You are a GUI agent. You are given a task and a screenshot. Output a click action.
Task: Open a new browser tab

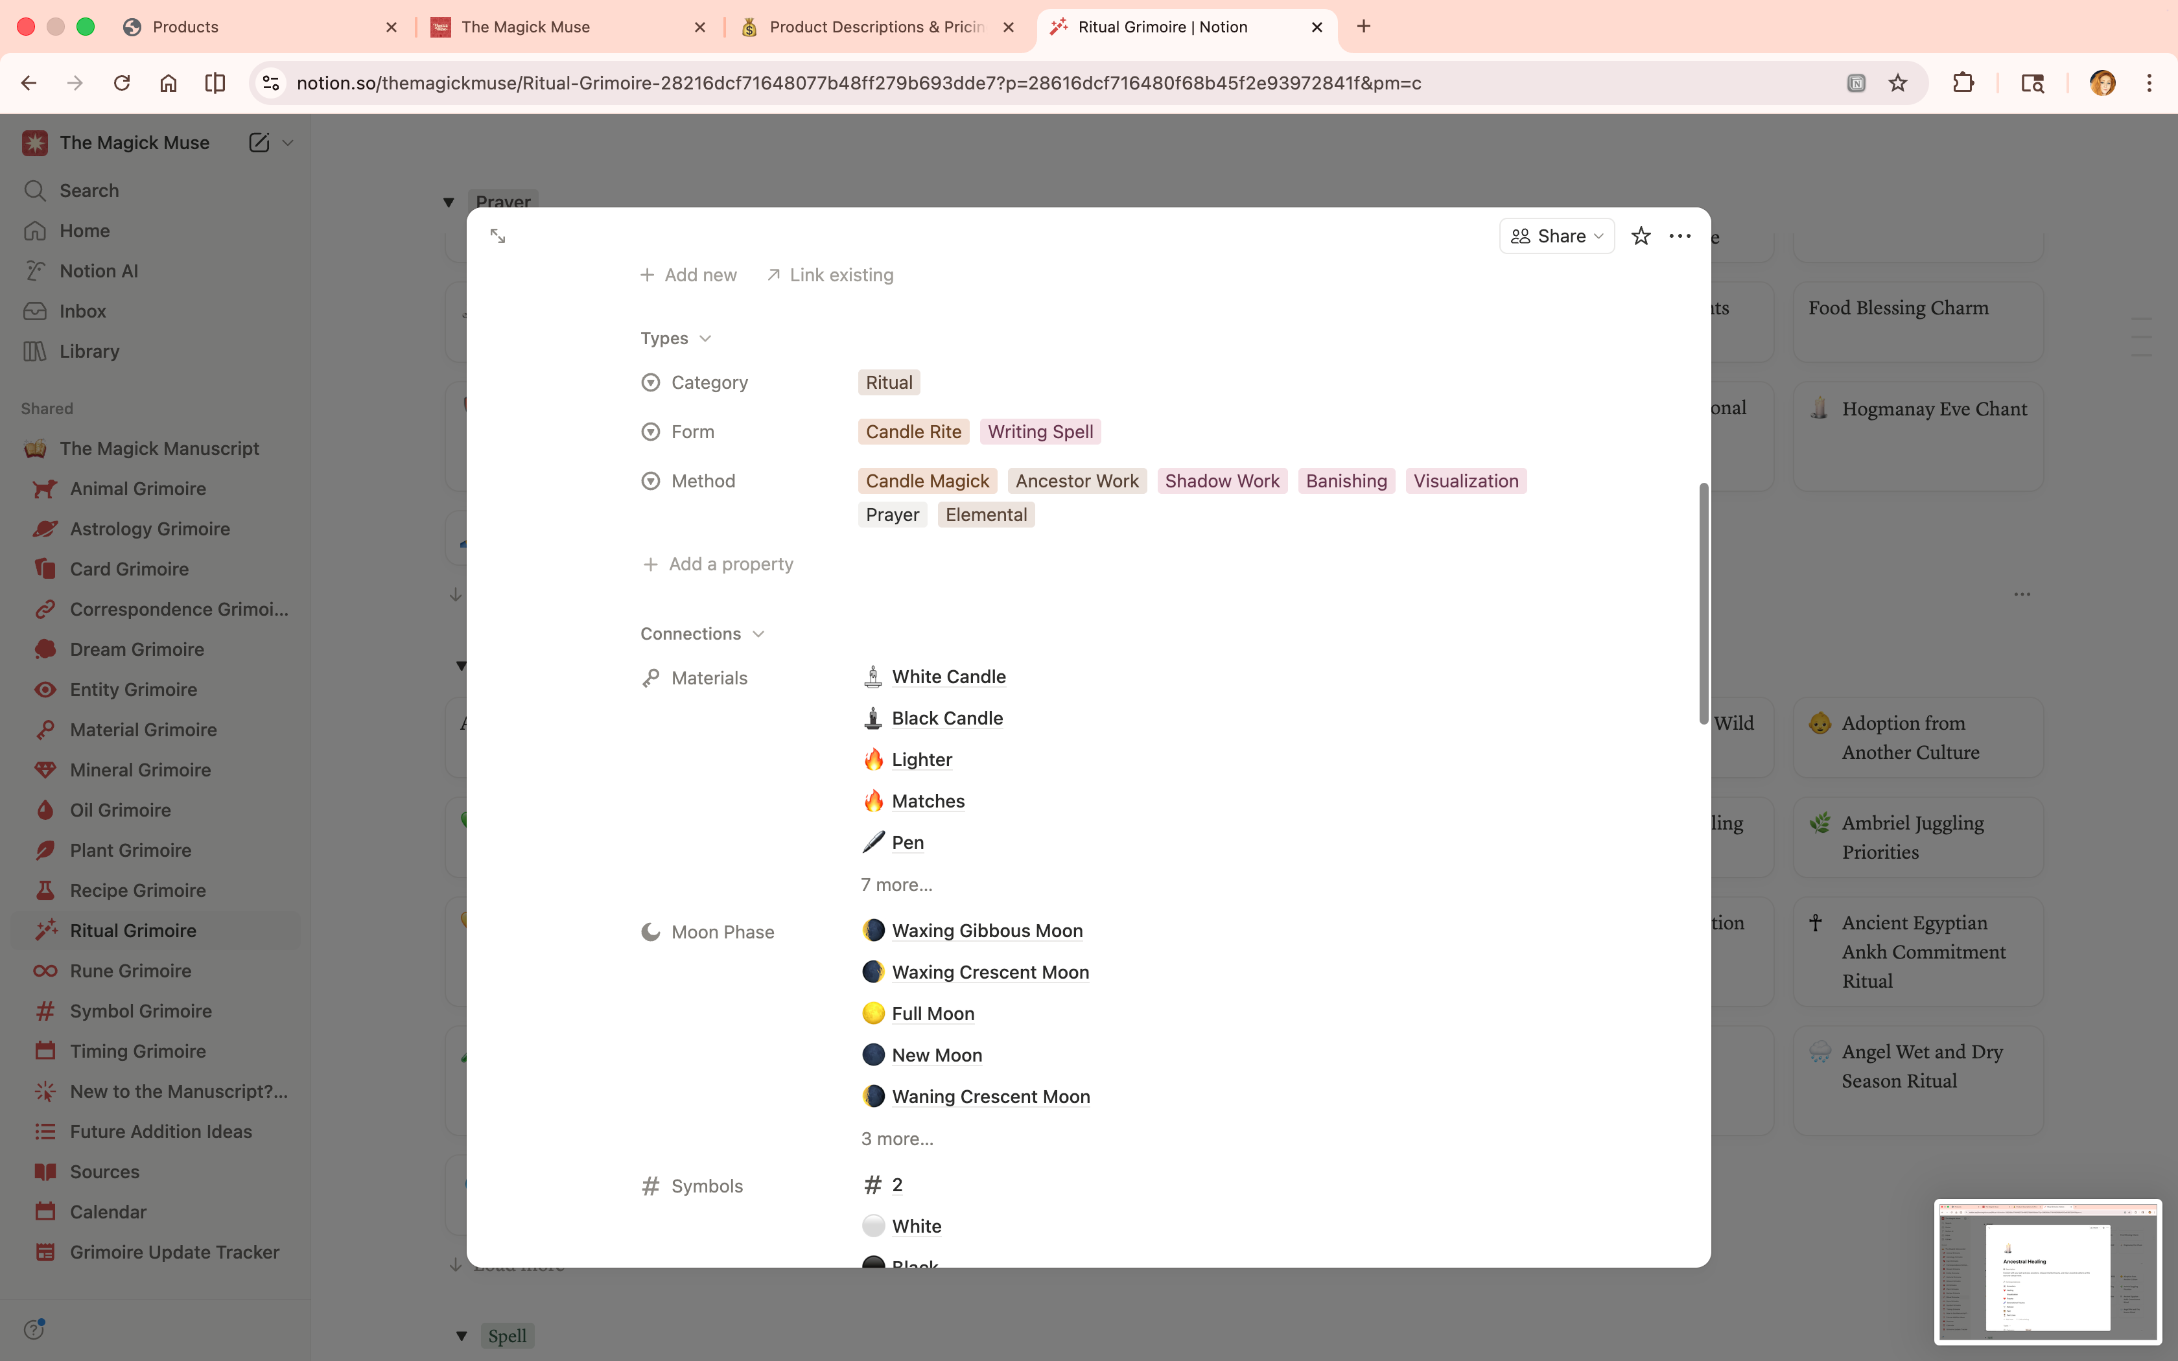1363,27
